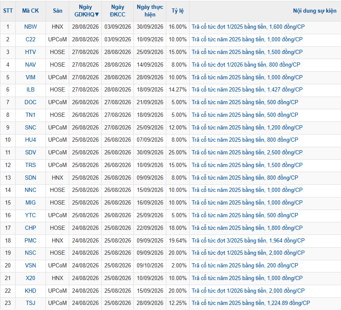Open NBW event: cổ tức đợt 1/2025 1,600 đồng/CP

coord(248,27)
